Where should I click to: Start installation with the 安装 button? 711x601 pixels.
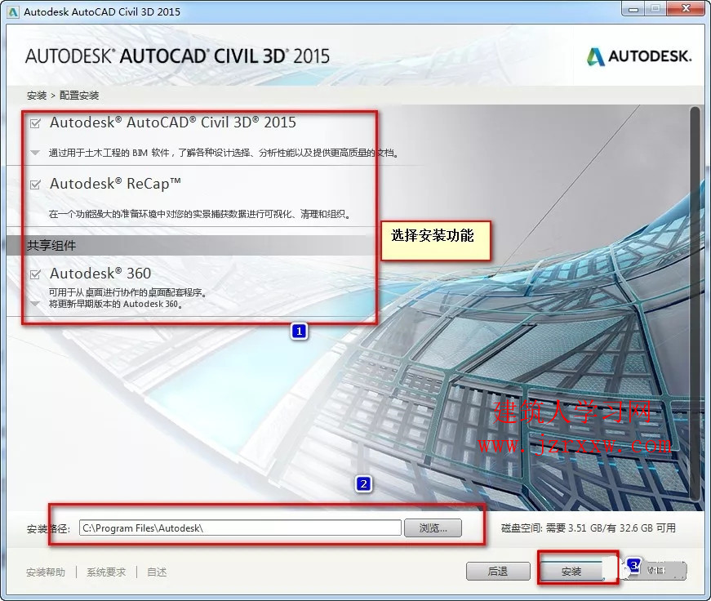pyautogui.click(x=571, y=571)
